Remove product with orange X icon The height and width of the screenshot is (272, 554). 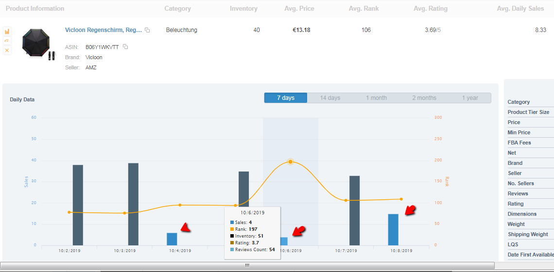[x=7, y=50]
